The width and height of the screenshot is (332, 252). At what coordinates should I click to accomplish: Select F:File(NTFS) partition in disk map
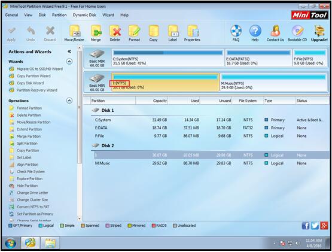pyautogui.click(x=310, y=57)
